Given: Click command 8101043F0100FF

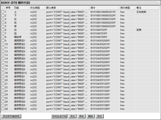Looking at the screenshot, I should pos(100,76).
